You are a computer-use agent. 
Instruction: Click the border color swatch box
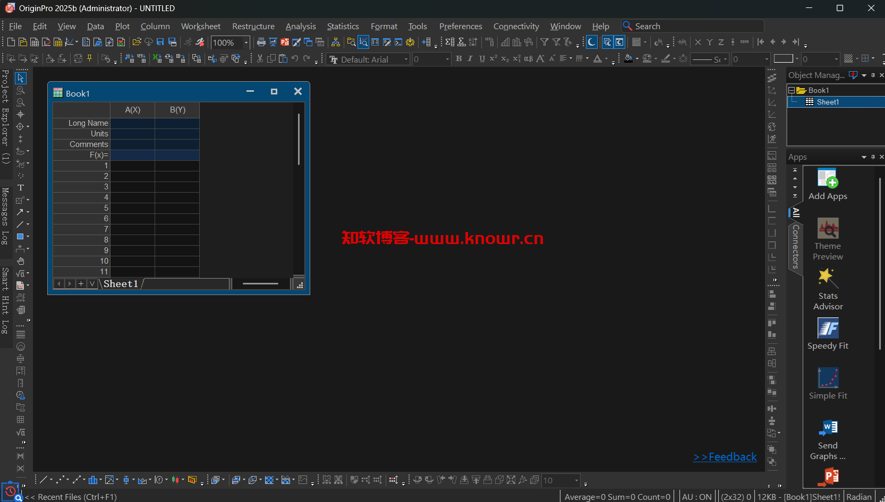tap(783, 59)
